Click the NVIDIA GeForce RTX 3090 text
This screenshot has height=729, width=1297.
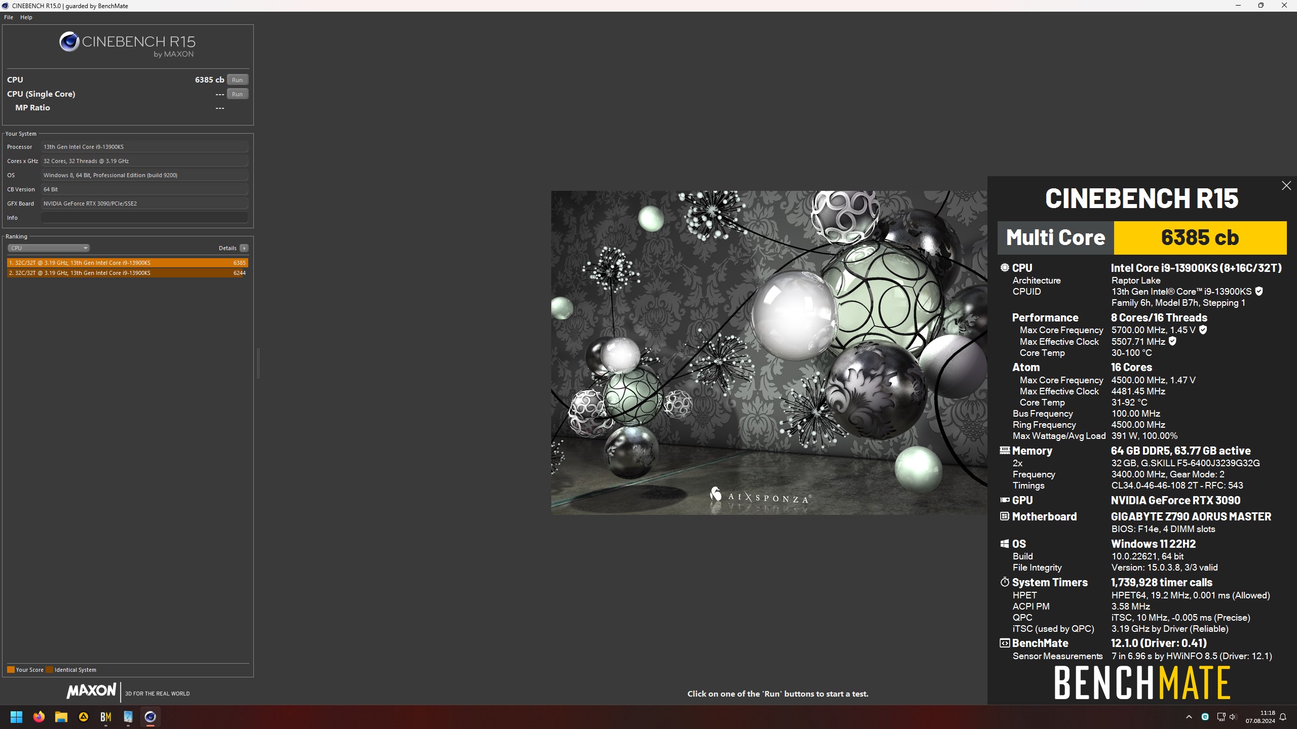[1175, 500]
